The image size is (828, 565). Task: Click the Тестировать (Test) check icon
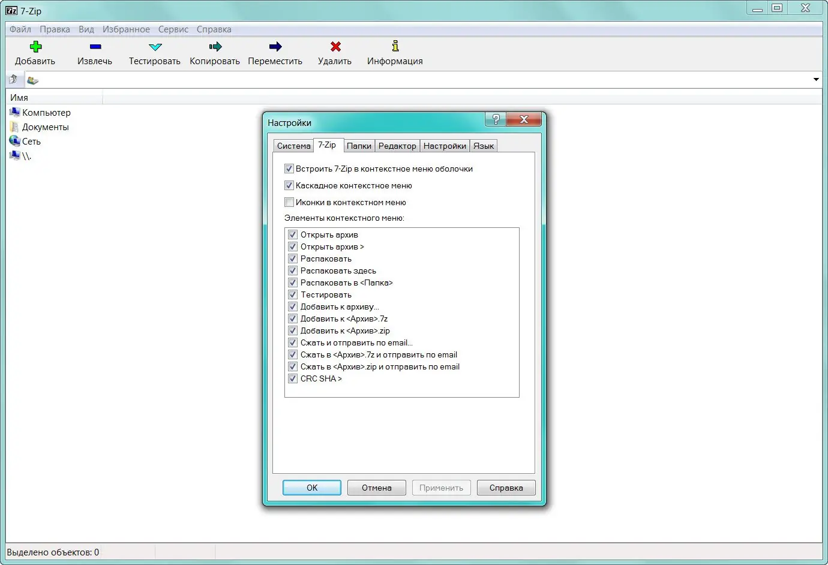pos(155,47)
